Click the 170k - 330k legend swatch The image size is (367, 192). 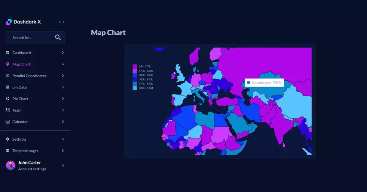(135, 71)
